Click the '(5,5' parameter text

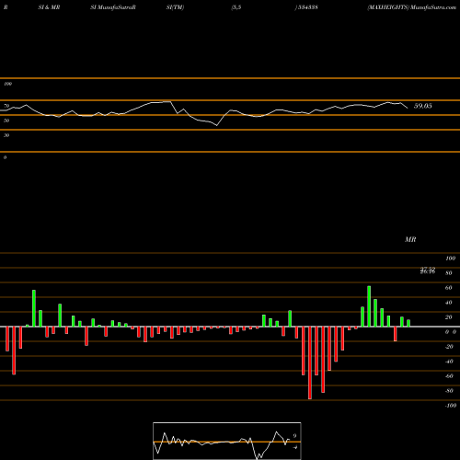[236, 7]
